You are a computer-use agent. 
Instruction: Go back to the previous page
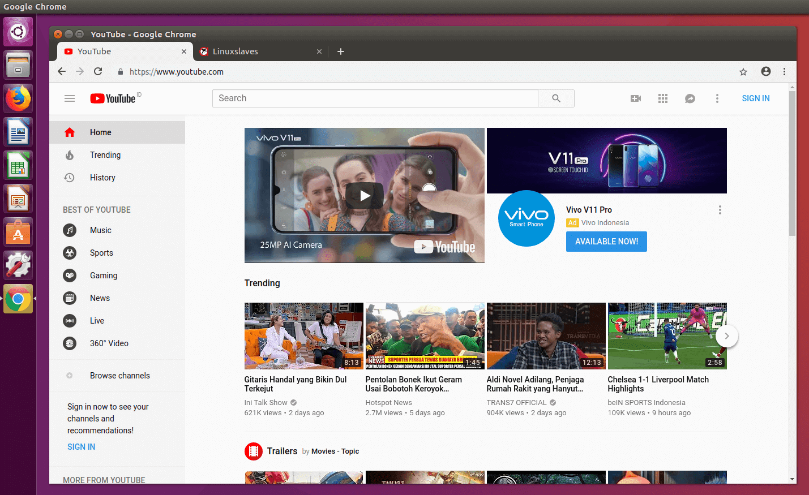click(62, 71)
